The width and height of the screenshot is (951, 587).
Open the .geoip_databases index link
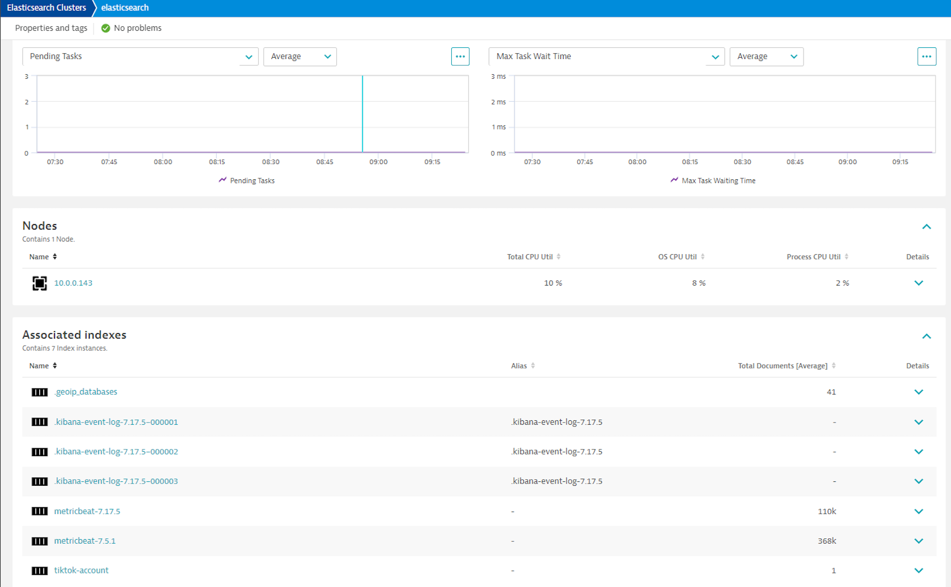85,392
